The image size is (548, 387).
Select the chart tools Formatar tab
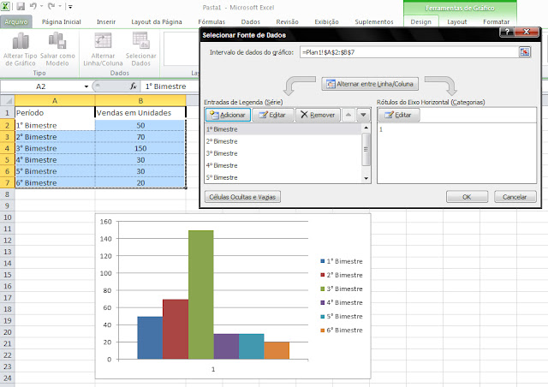(496, 21)
